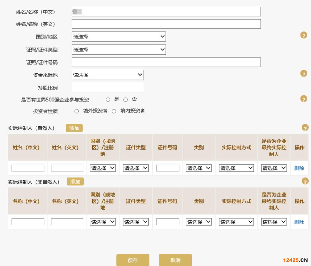The height and width of the screenshot is (266, 311).
Task: Choose 境外投资者 as 投资者性质
Action: [77, 111]
